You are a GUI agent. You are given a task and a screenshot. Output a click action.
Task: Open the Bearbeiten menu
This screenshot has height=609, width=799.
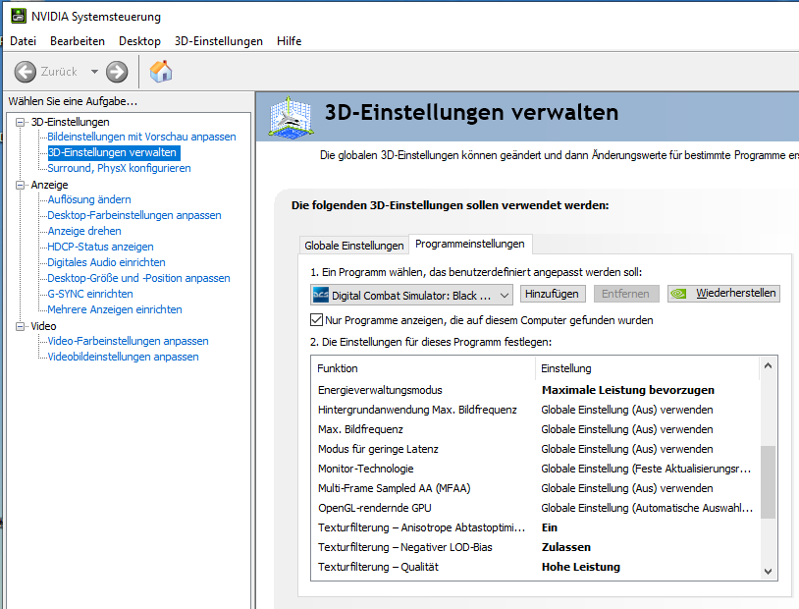78,41
